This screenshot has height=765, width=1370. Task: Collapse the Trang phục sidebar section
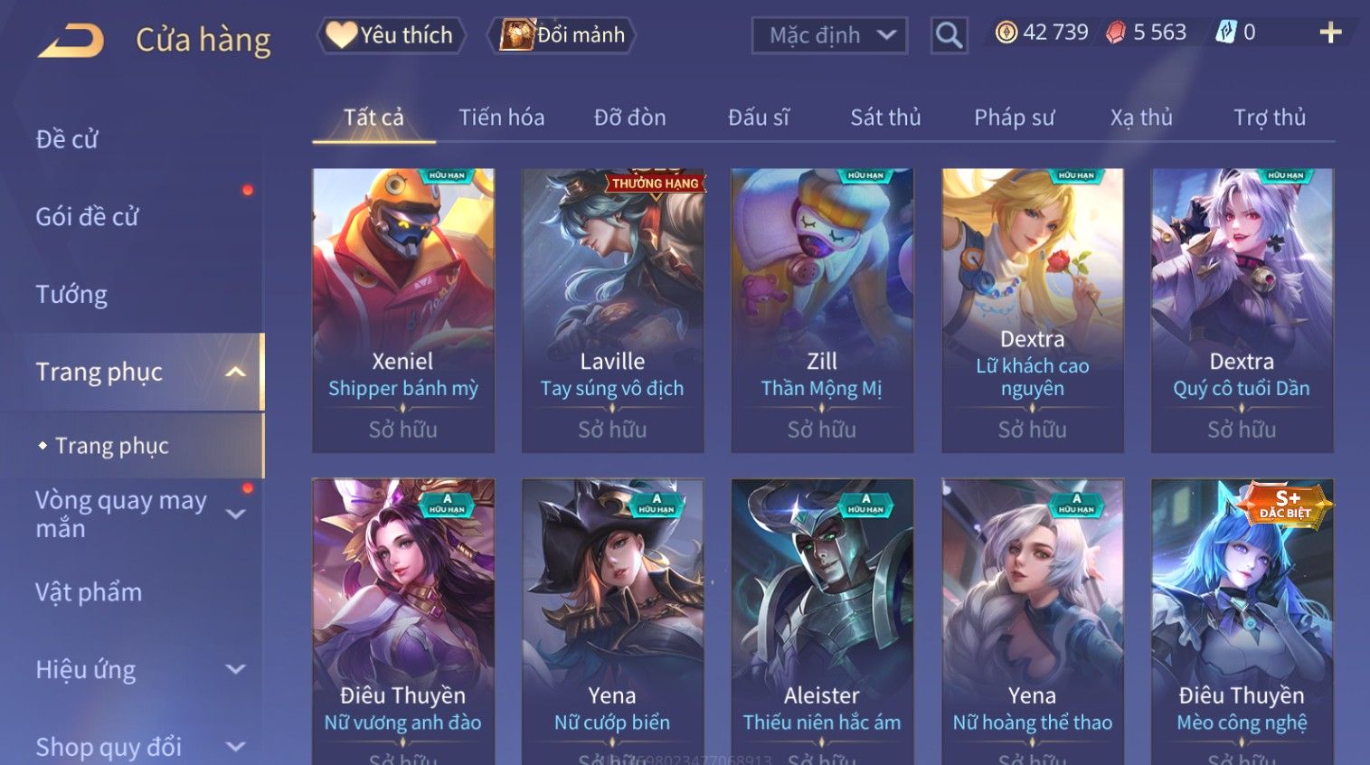pos(235,372)
